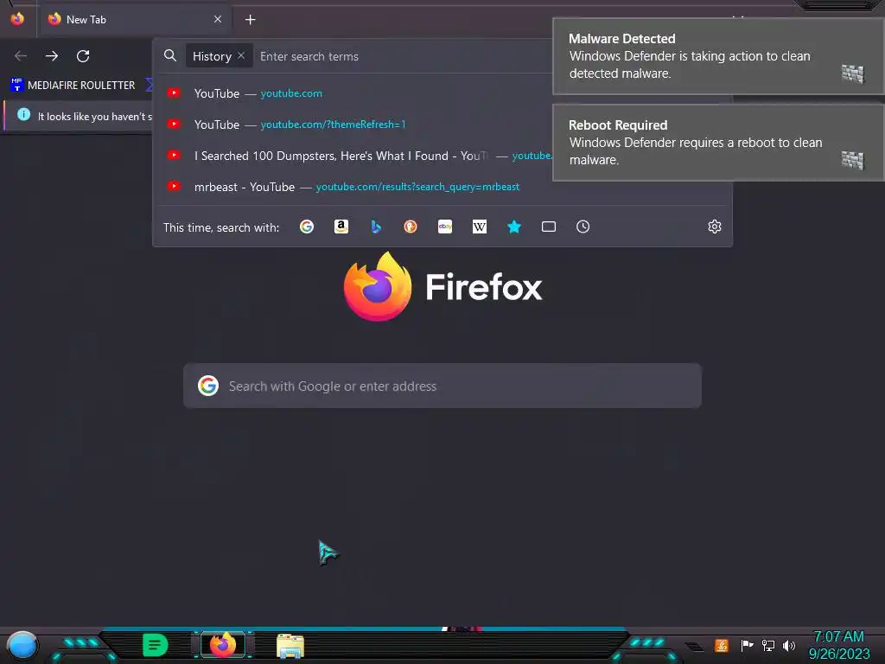Open YouTube themeRefresh=1 history result

pos(355,124)
